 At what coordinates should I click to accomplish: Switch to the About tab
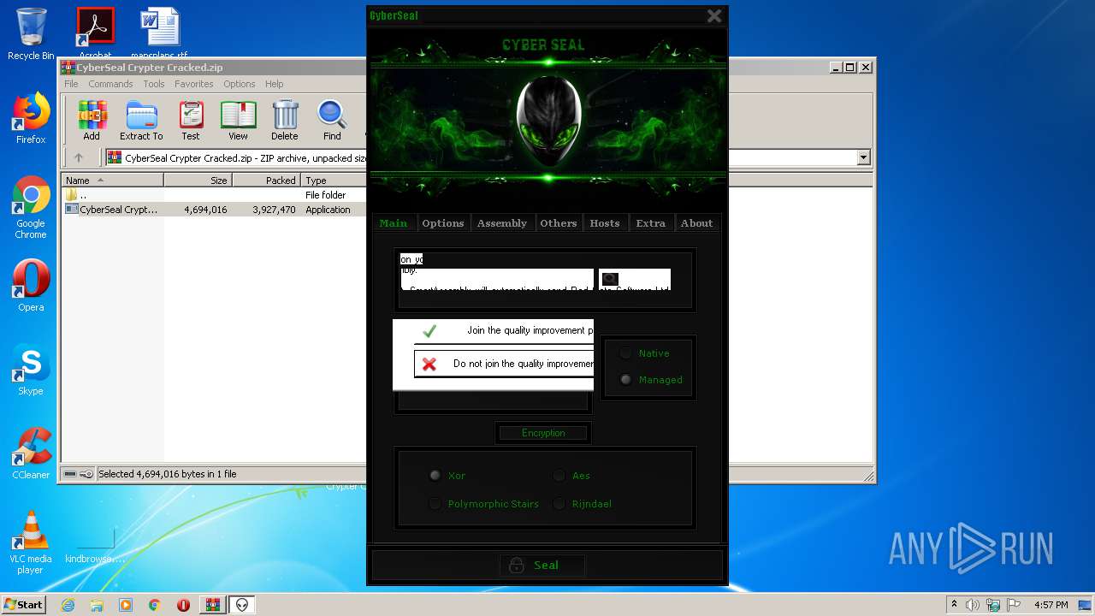click(696, 223)
